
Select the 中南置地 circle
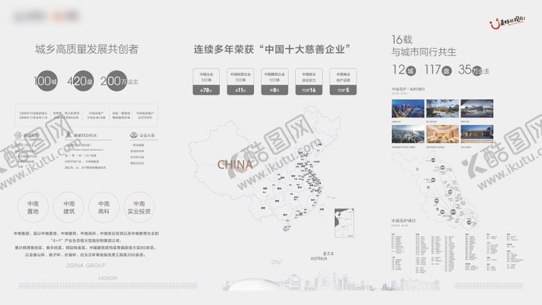tap(33, 208)
